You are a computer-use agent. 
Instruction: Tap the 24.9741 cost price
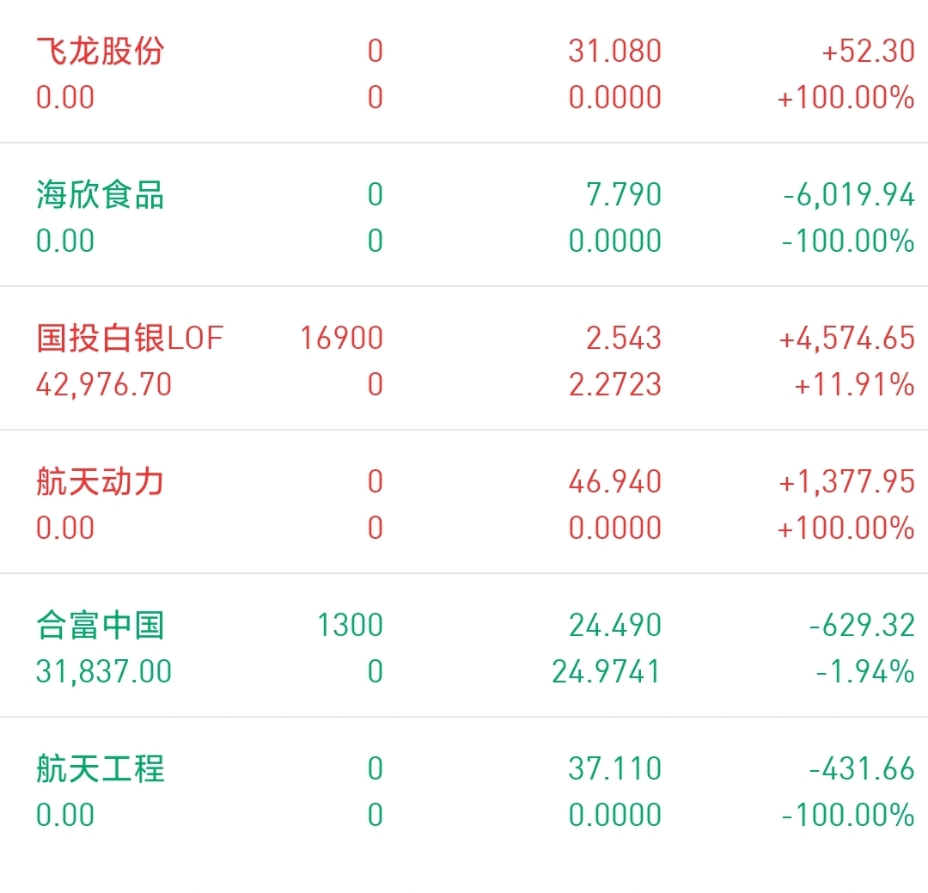pyautogui.click(x=607, y=672)
